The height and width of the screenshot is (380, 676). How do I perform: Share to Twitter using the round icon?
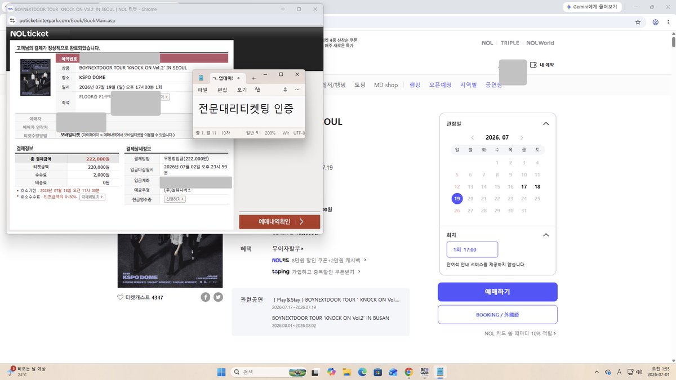(x=218, y=297)
